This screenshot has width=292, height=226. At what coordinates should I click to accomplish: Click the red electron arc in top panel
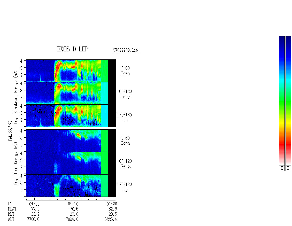(x=58, y=69)
